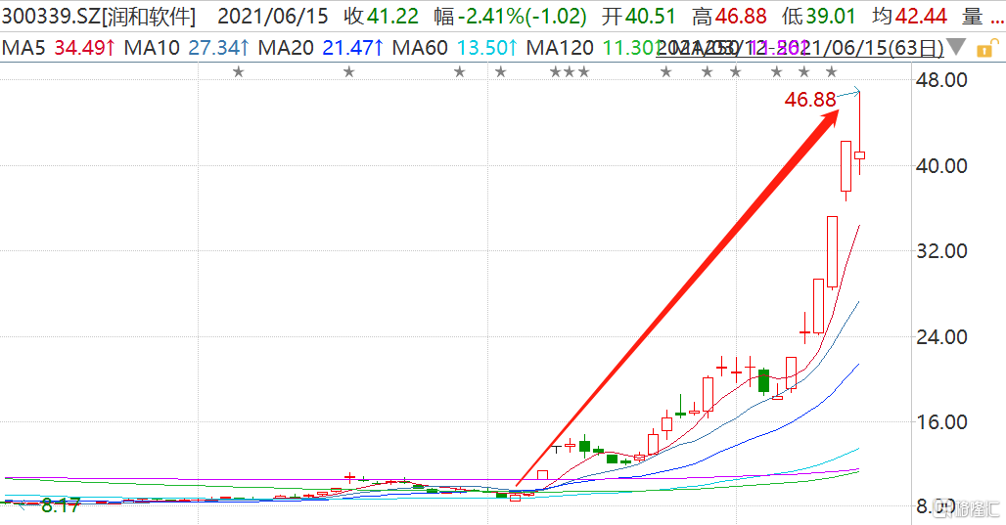This screenshot has height=525, width=1006.
Task: Click the low price 低39.01
Action: click(x=819, y=16)
